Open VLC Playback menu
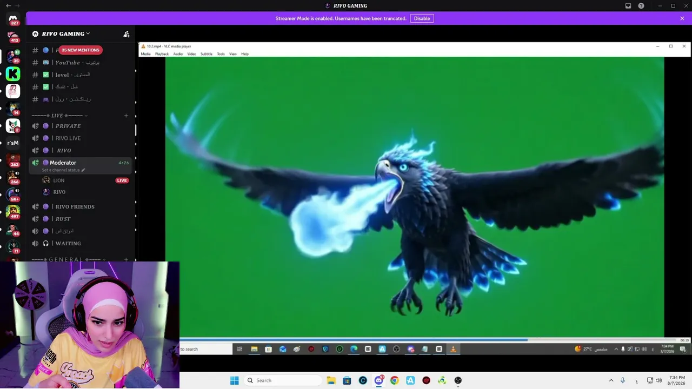This screenshot has width=692, height=389. click(162, 54)
